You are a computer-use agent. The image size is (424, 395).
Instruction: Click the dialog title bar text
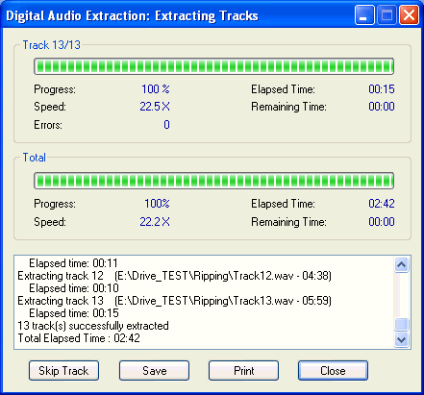point(132,15)
